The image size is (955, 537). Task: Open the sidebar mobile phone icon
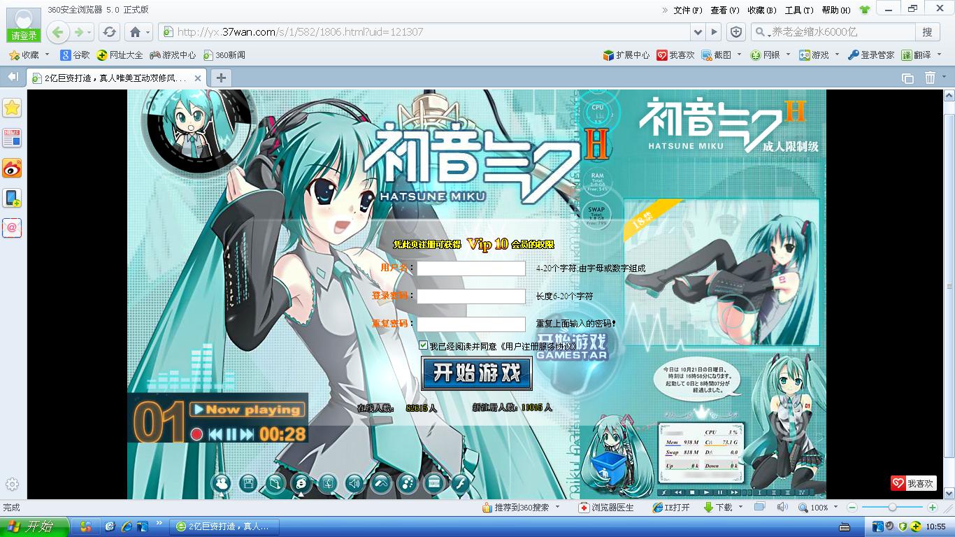(12, 198)
